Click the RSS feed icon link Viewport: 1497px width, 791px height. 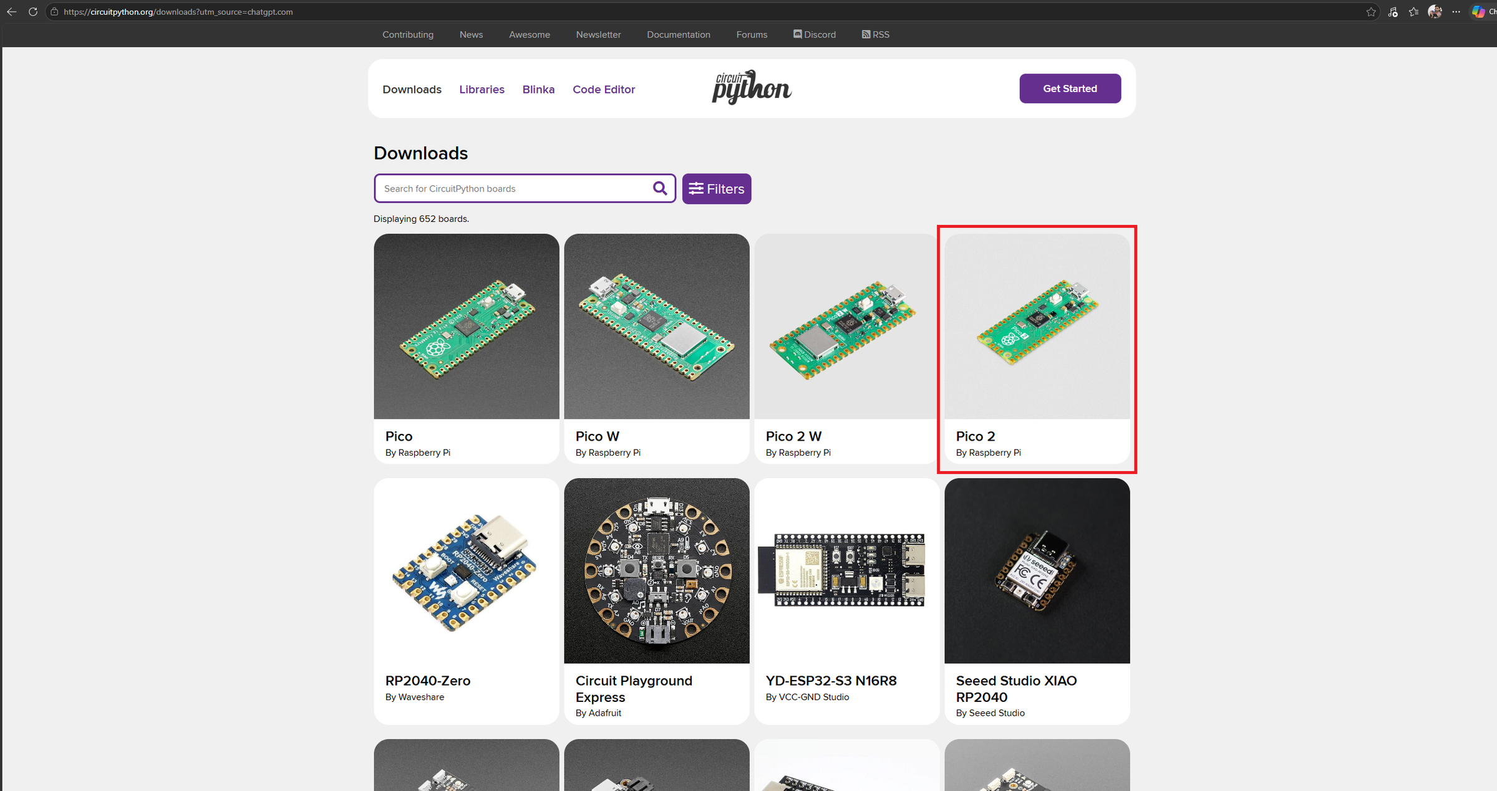(x=876, y=35)
